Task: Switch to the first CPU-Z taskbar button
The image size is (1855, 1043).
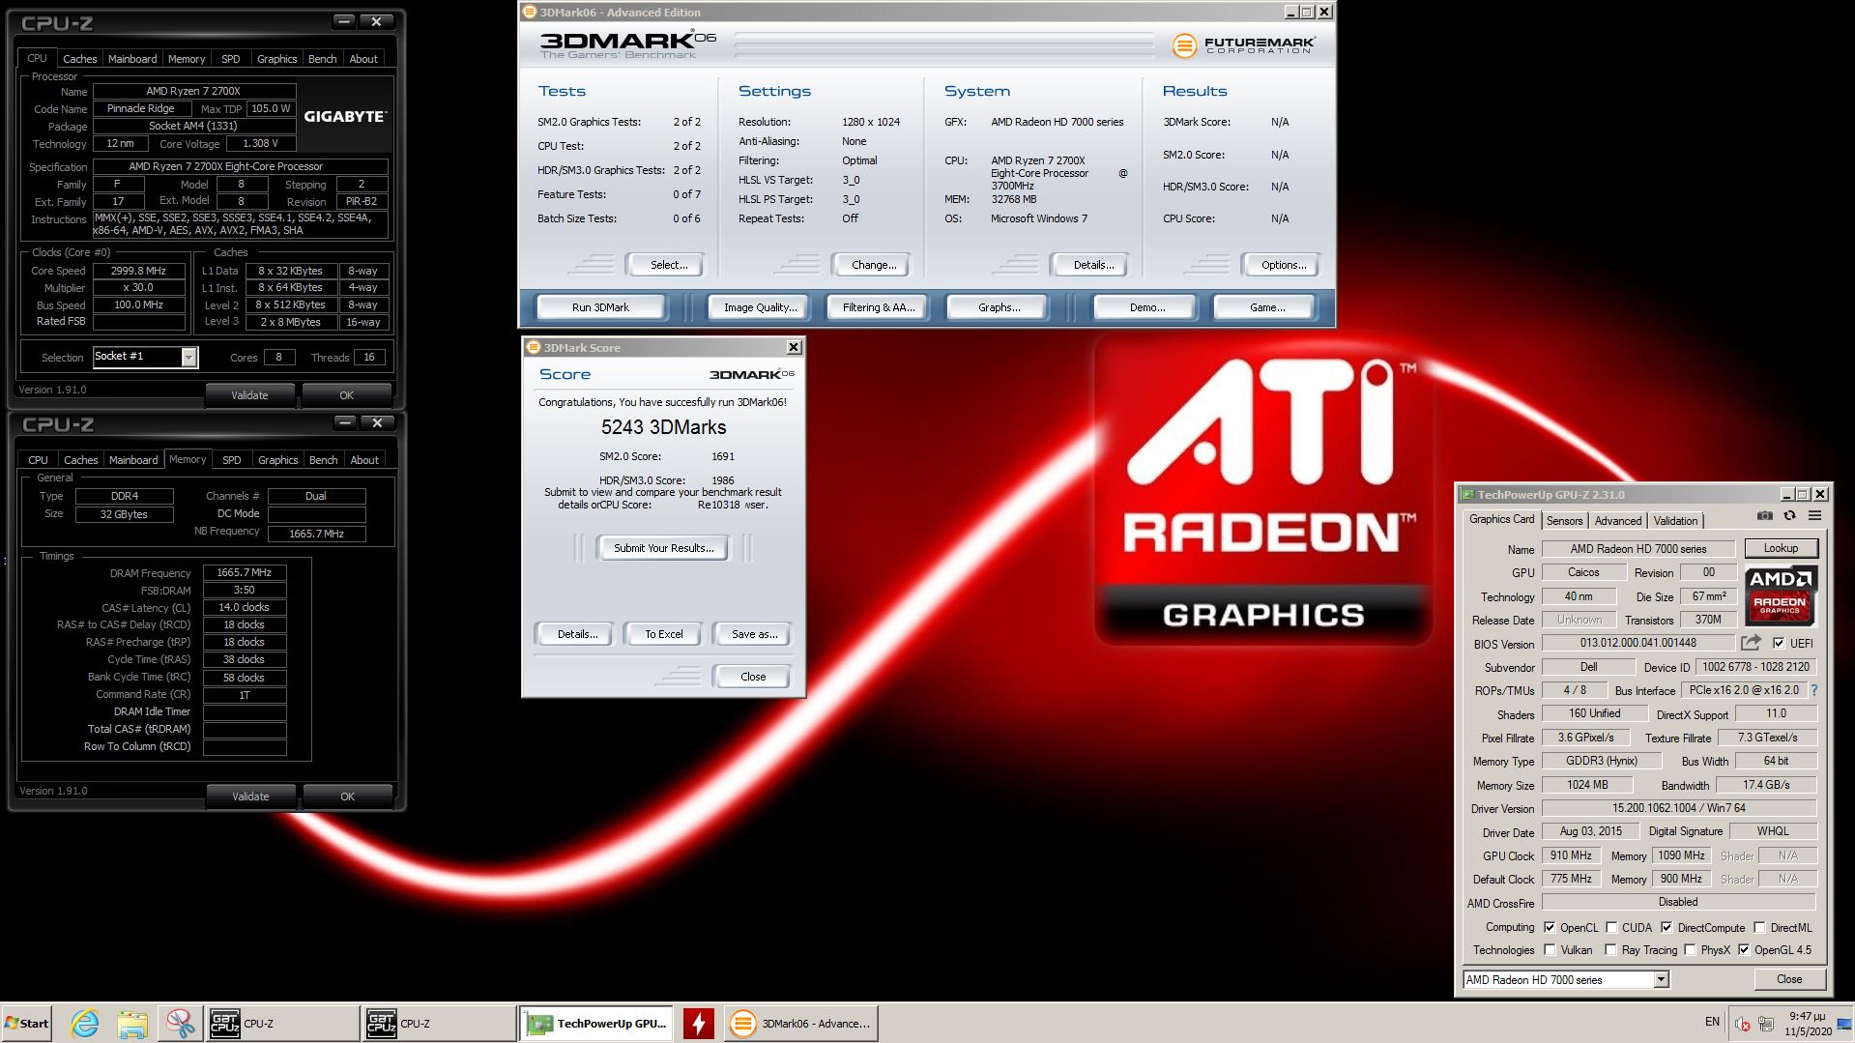Action: tap(283, 1024)
